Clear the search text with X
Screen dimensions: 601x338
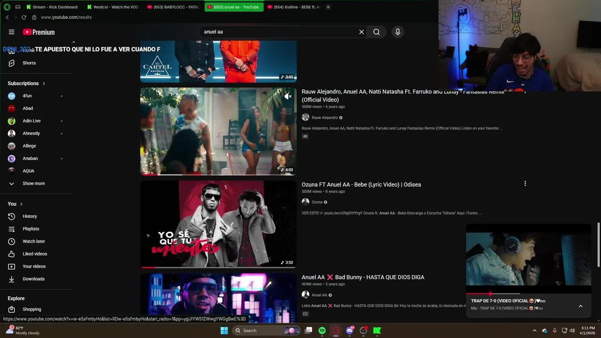(362, 32)
